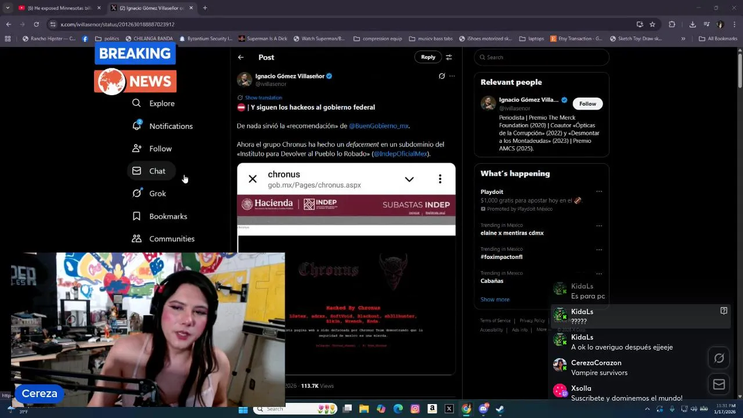Viewport: 743px width, 418px height.
Task: Click the Chrome address bar URL
Action: 117,24
